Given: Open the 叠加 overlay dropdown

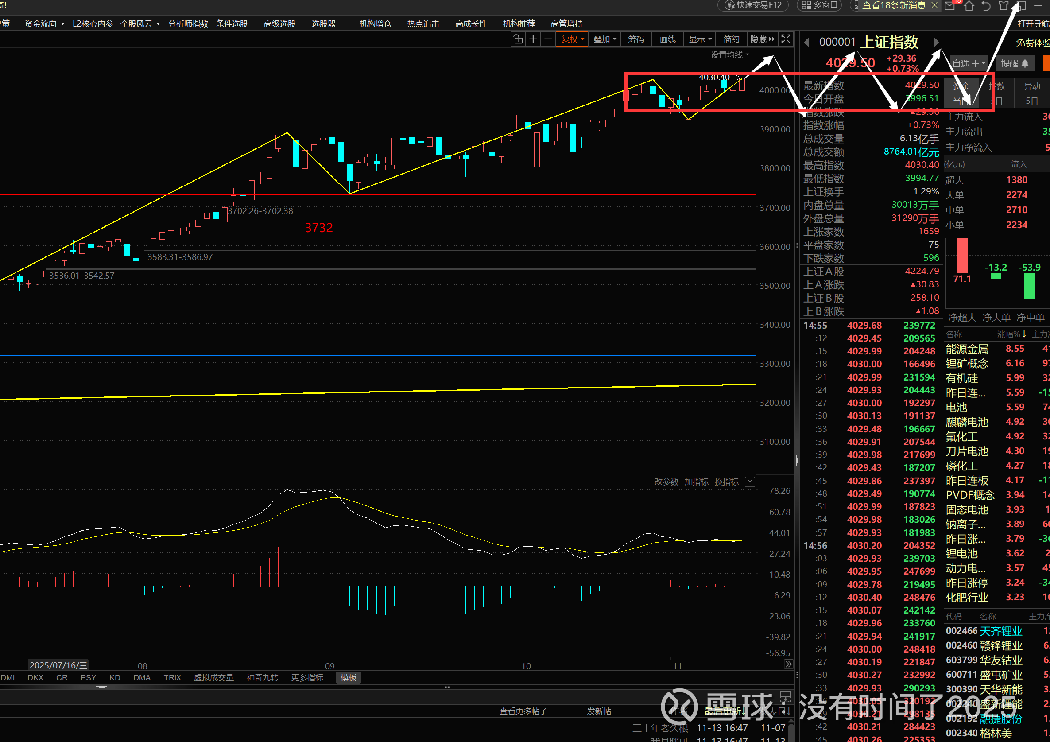Looking at the screenshot, I should tap(604, 39).
